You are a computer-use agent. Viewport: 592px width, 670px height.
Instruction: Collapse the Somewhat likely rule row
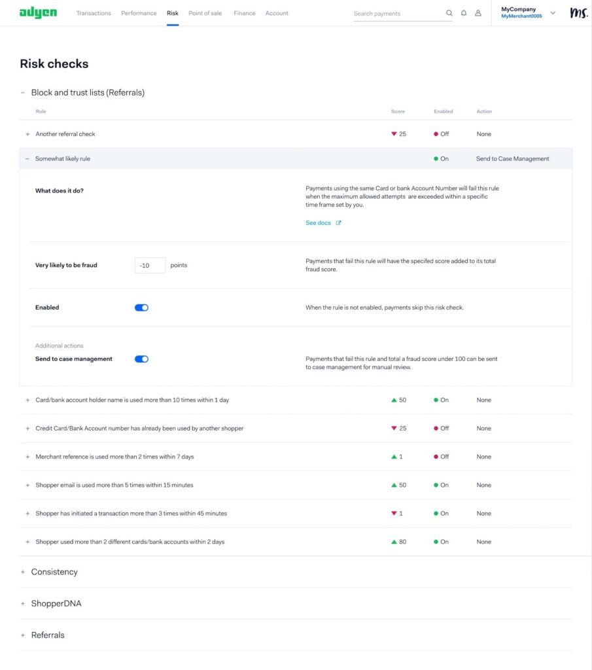coord(27,158)
